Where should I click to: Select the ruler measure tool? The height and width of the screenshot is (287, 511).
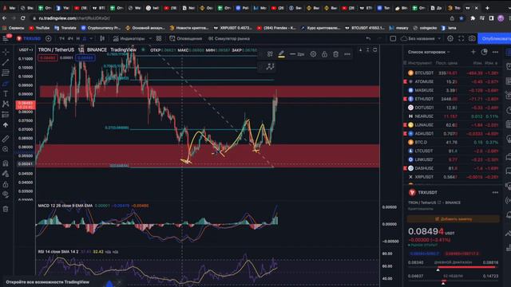(6, 139)
